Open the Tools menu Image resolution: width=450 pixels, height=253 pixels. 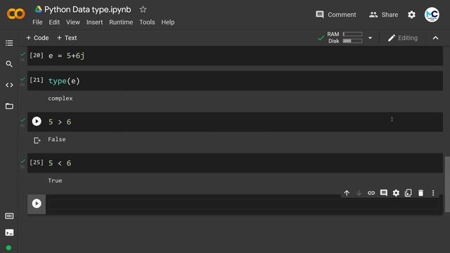[147, 22]
